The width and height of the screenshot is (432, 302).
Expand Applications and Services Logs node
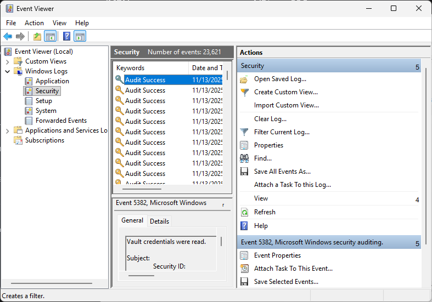pos(7,130)
